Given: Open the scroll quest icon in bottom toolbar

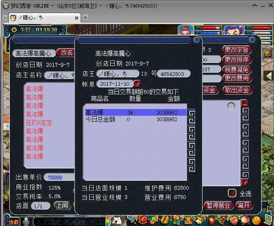Looking at the screenshot, I should coord(199,220).
